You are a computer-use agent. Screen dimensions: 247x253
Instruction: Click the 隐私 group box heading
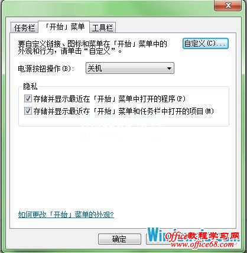pyautogui.click(x=30, y=86)
